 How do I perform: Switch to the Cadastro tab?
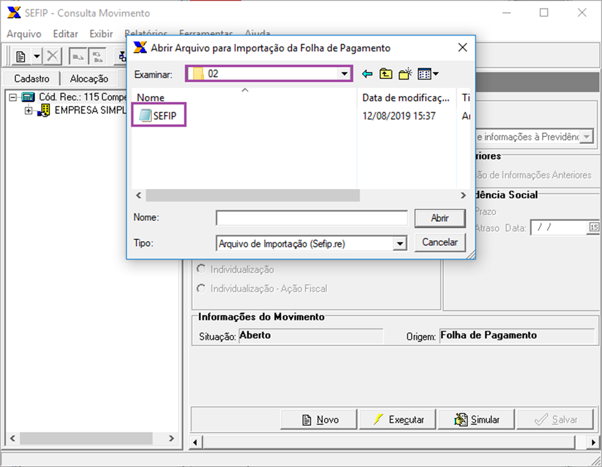pos(32,79)
